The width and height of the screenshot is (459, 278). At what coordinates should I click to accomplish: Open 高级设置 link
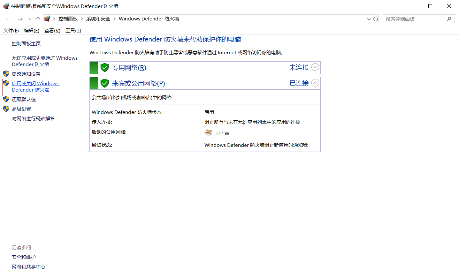(x=21, y=109)
